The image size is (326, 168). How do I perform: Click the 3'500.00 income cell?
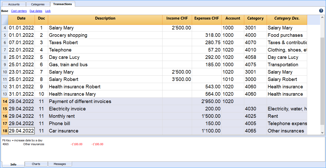[177, 79]
